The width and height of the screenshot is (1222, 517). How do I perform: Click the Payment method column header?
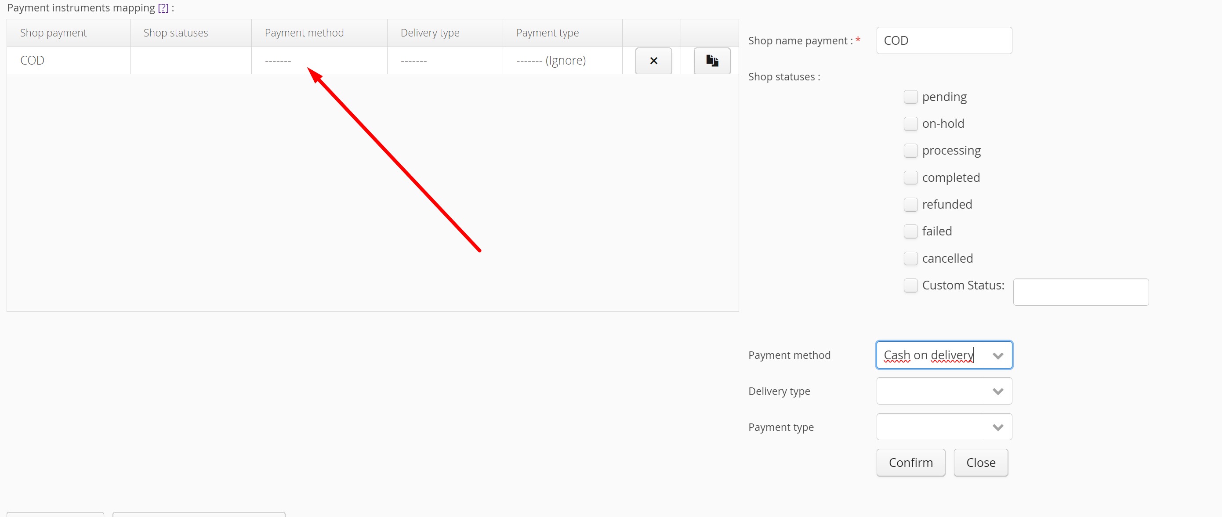(x=304, y=33)
